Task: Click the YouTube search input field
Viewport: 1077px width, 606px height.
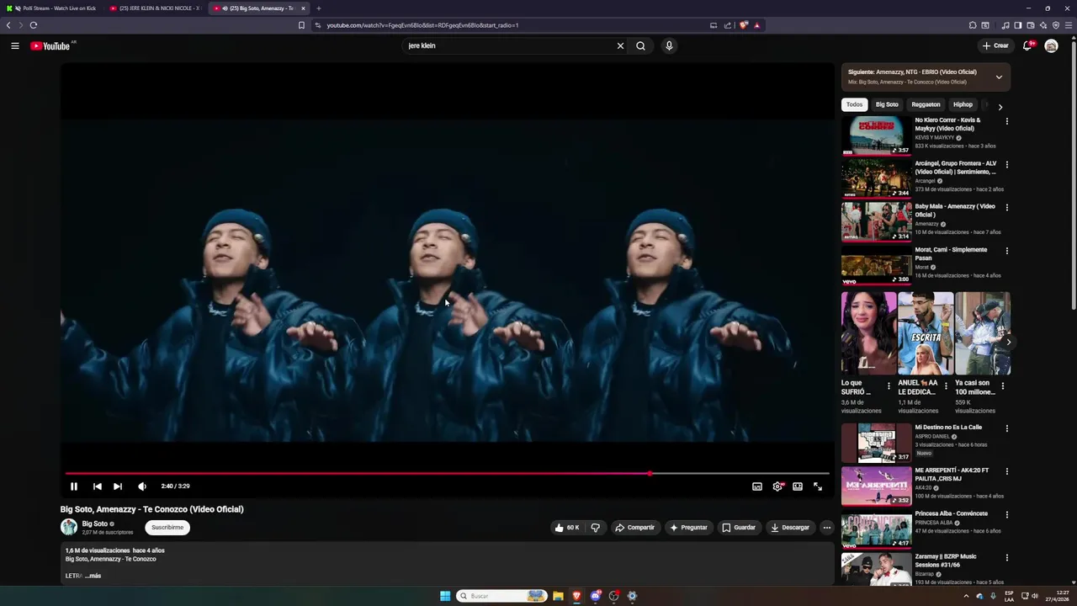Action: pyautogui.click(x=509, y=45)
